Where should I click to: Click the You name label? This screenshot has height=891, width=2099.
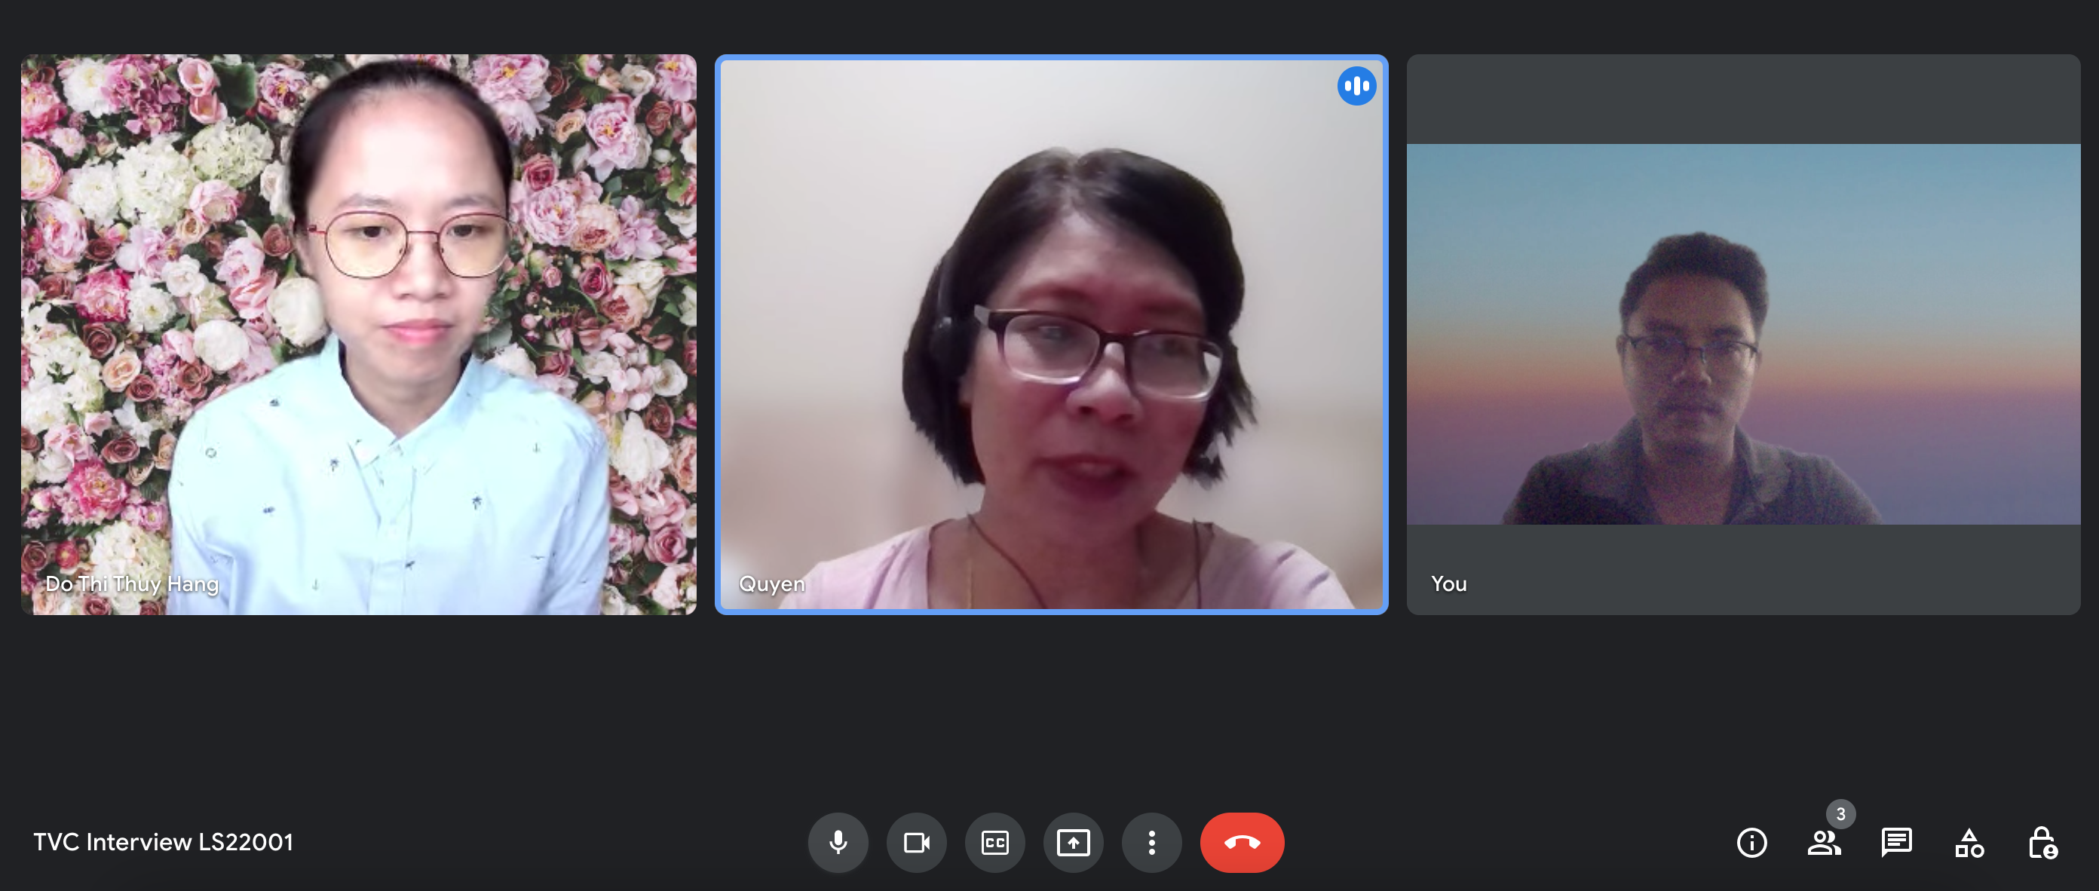click(1449, 583)
